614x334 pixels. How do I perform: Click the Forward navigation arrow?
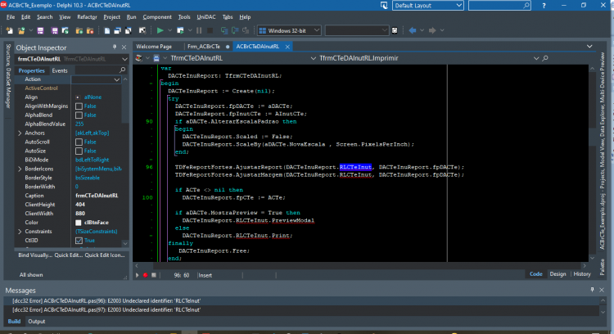tap(432, 30)
